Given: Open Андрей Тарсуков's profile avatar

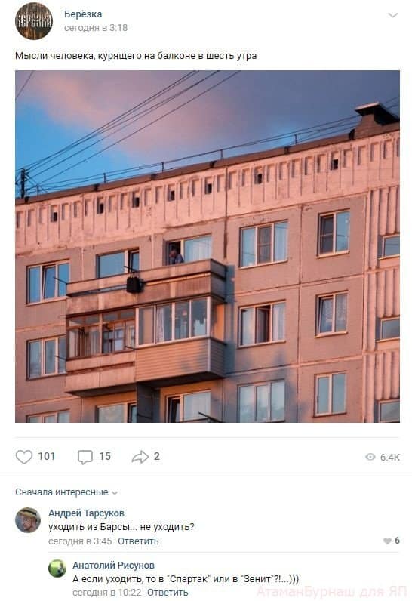Looking at the screenshot, I should [x=28, y=520].
